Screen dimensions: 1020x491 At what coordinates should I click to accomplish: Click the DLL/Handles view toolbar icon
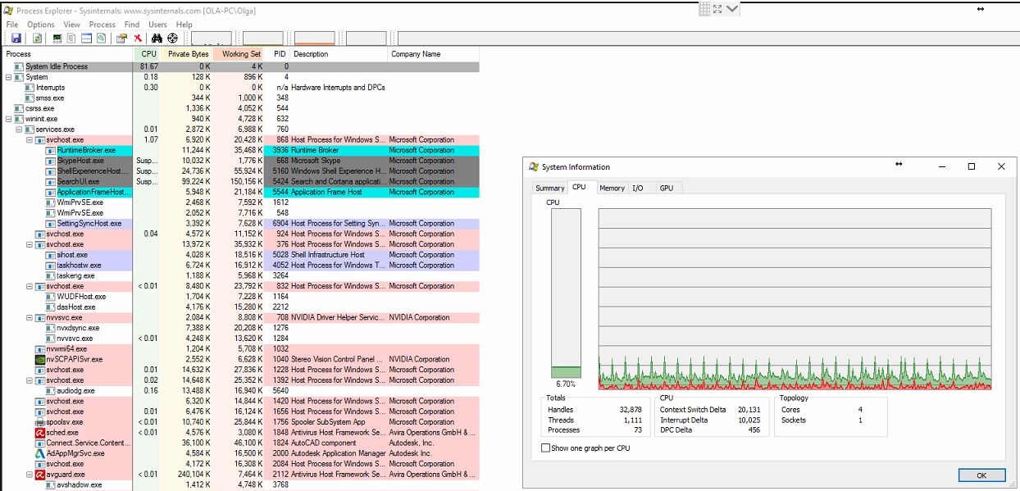click(101, 39)
